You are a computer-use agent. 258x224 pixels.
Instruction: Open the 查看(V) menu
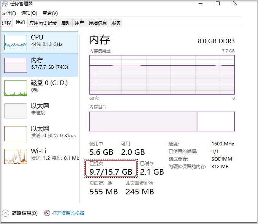pyautogui.click(x=50, y=13)
